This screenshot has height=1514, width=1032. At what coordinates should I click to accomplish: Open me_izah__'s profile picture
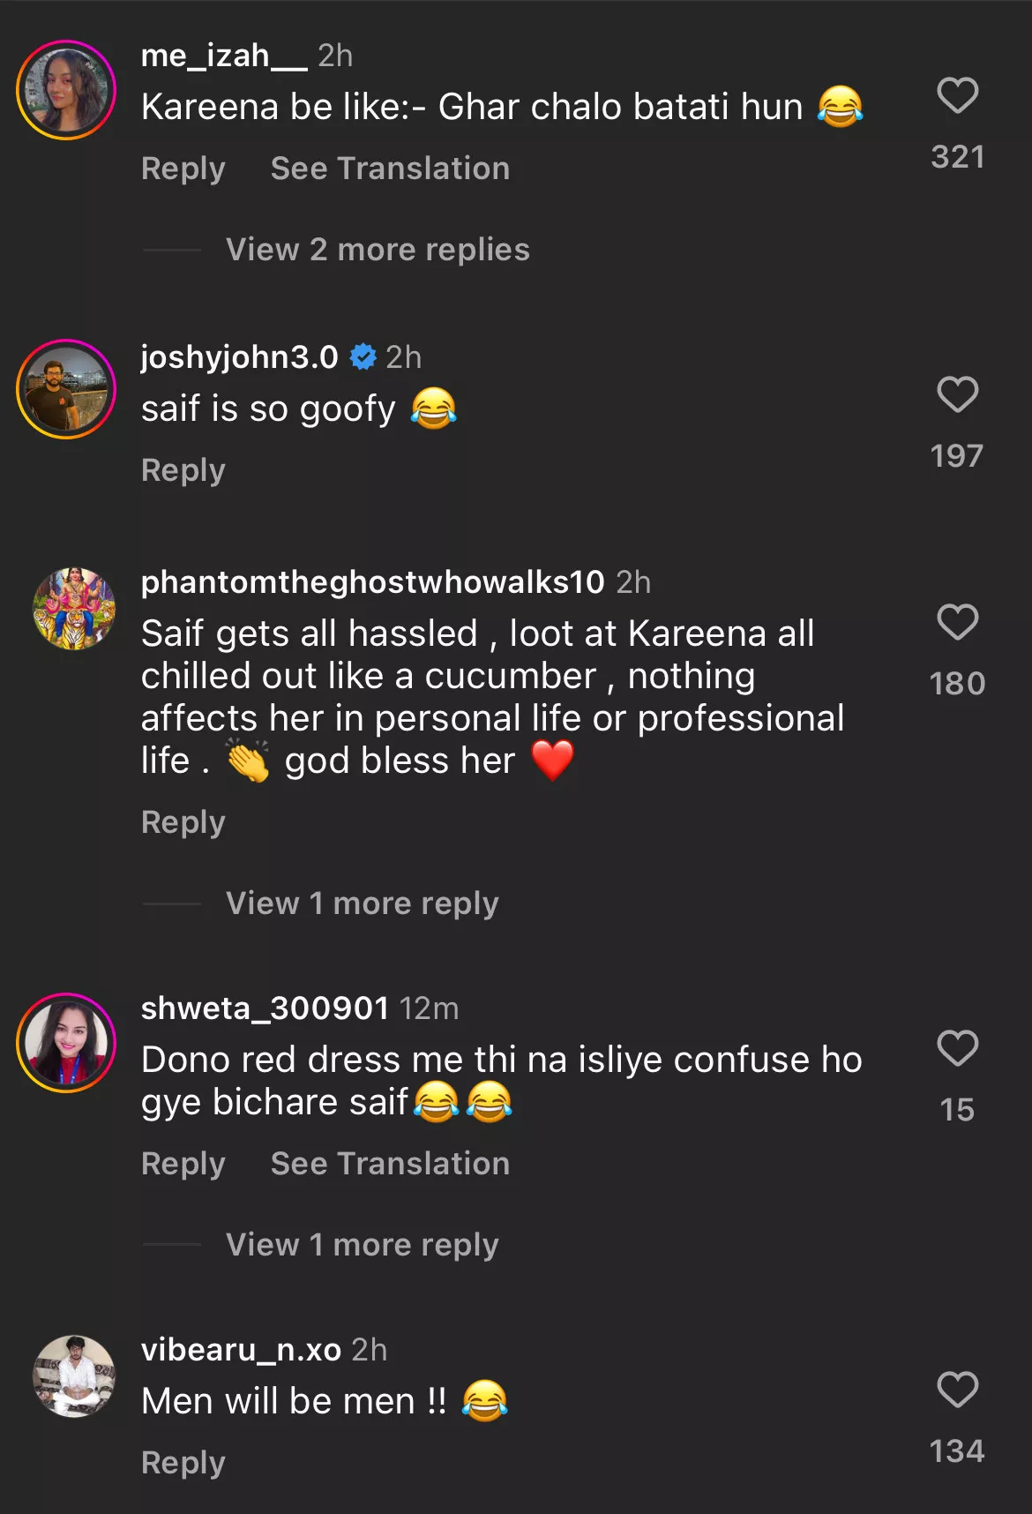pyautogui.click(x=66, y=90)
